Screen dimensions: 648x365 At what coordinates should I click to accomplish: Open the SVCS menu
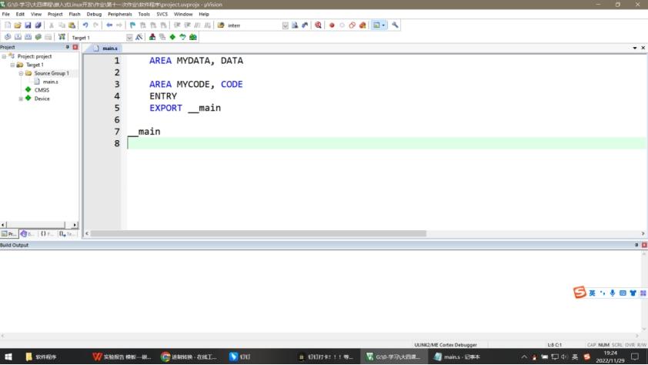[162, 14]
